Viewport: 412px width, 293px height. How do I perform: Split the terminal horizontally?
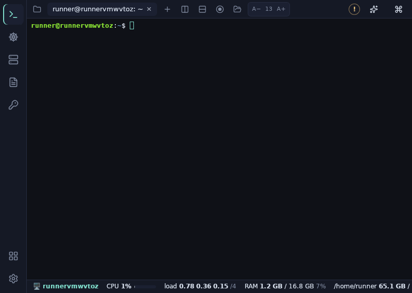pyautogui.click(x=202, y=9)
